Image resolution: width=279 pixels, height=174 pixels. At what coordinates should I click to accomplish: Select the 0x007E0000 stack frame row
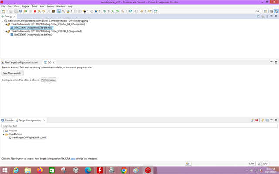coord(31,35)
